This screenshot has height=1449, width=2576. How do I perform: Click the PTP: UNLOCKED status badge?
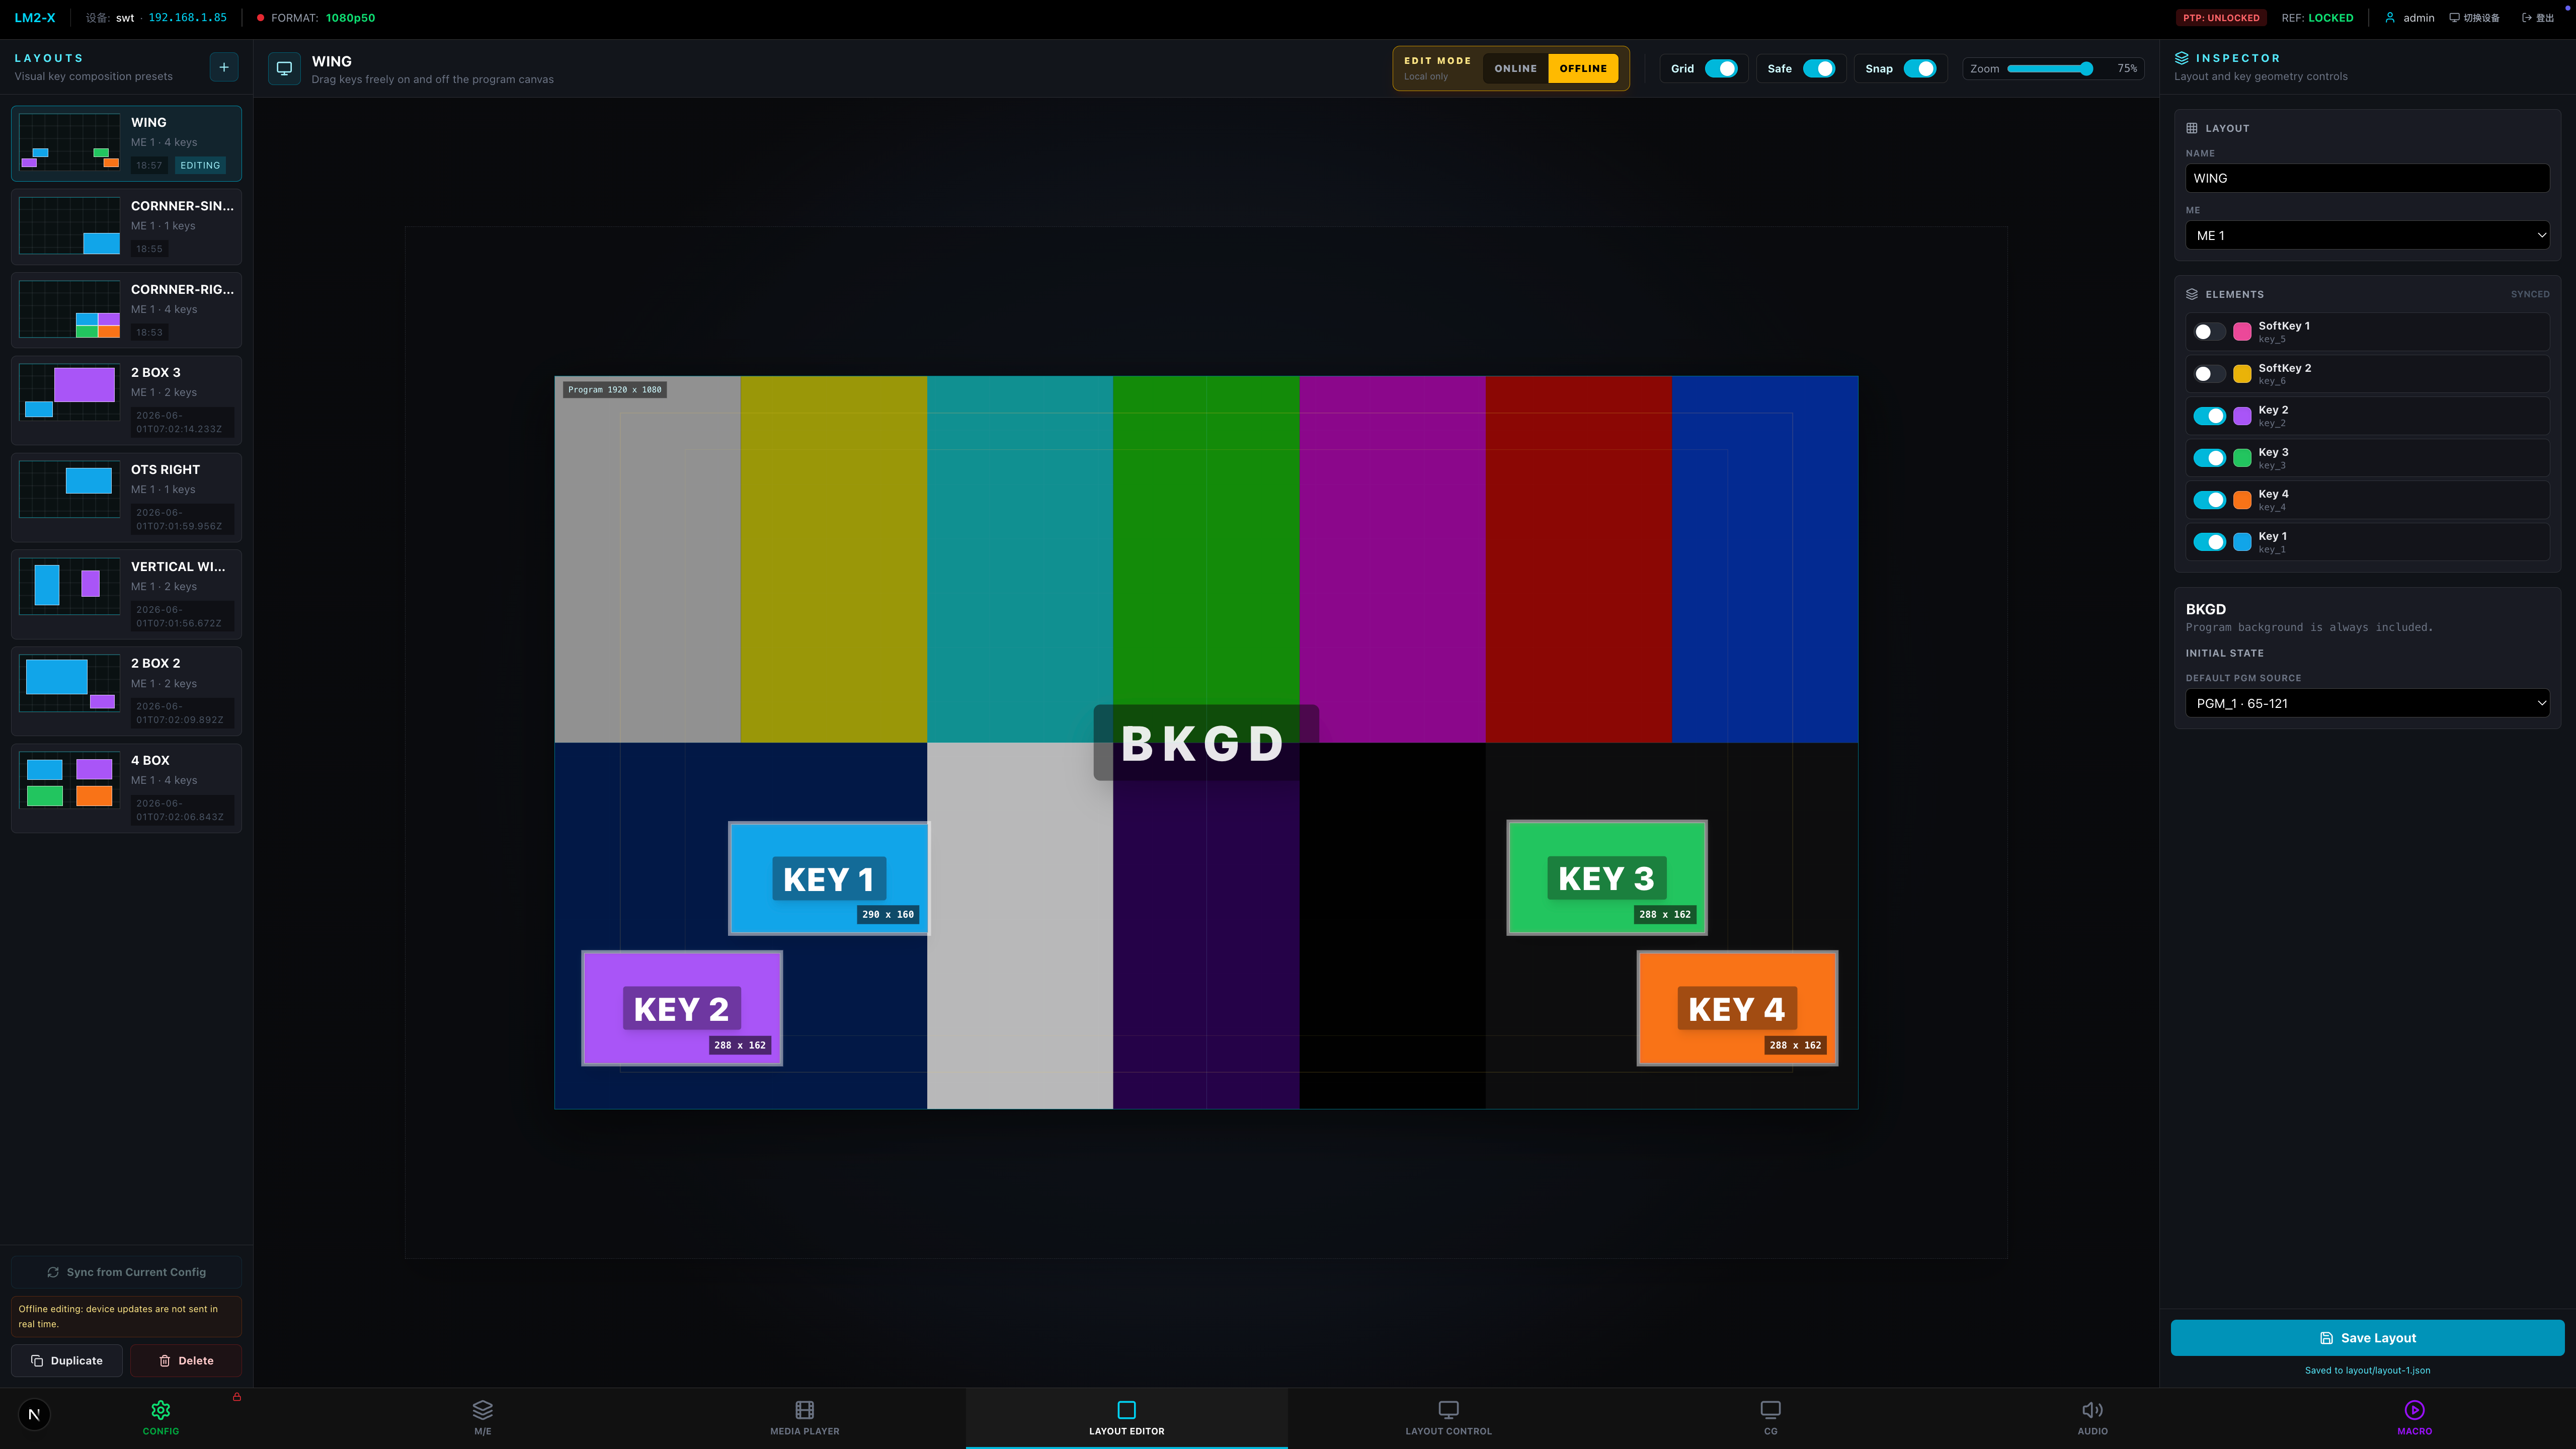(2221, 18)
